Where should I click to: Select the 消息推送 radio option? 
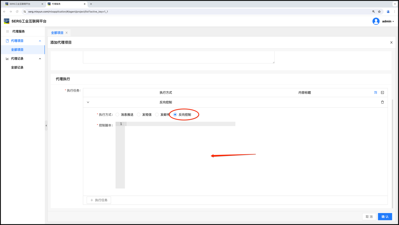[117, 115]
